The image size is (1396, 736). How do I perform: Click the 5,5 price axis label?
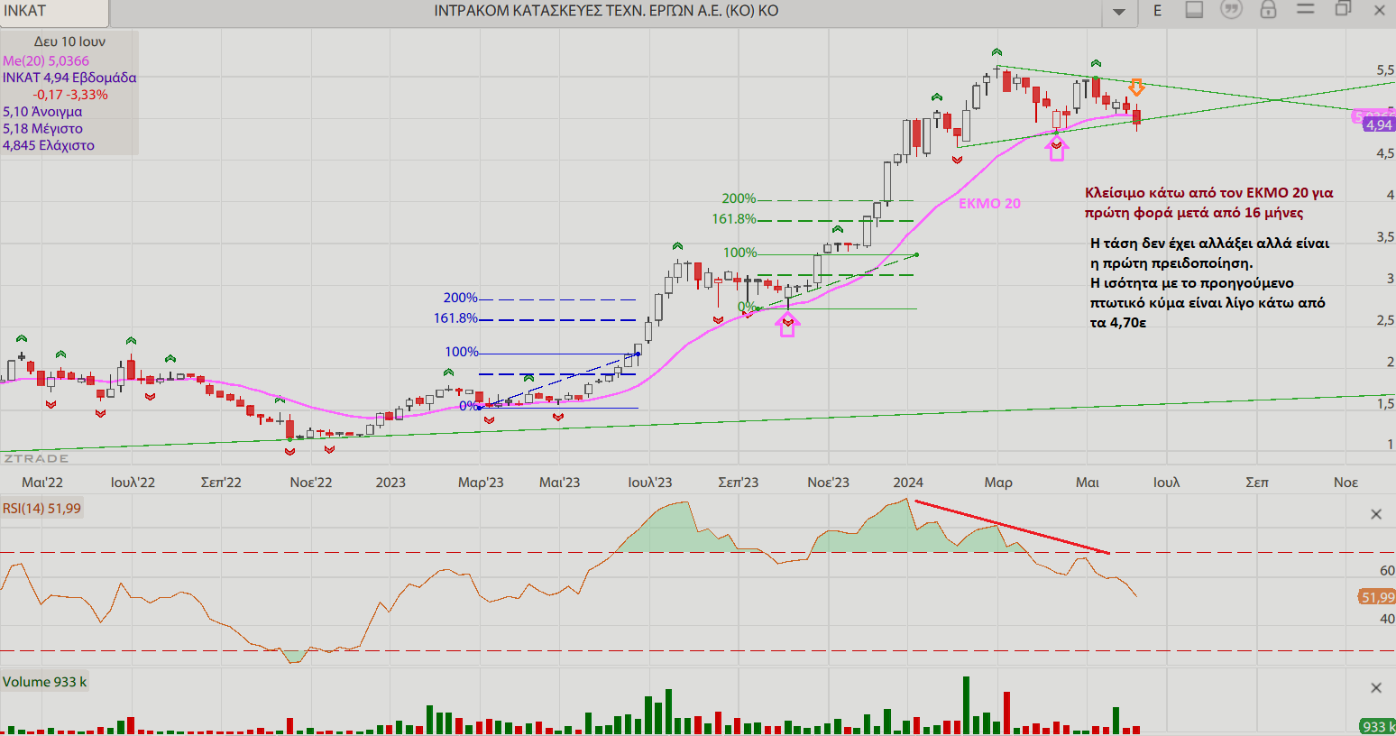1385,70
